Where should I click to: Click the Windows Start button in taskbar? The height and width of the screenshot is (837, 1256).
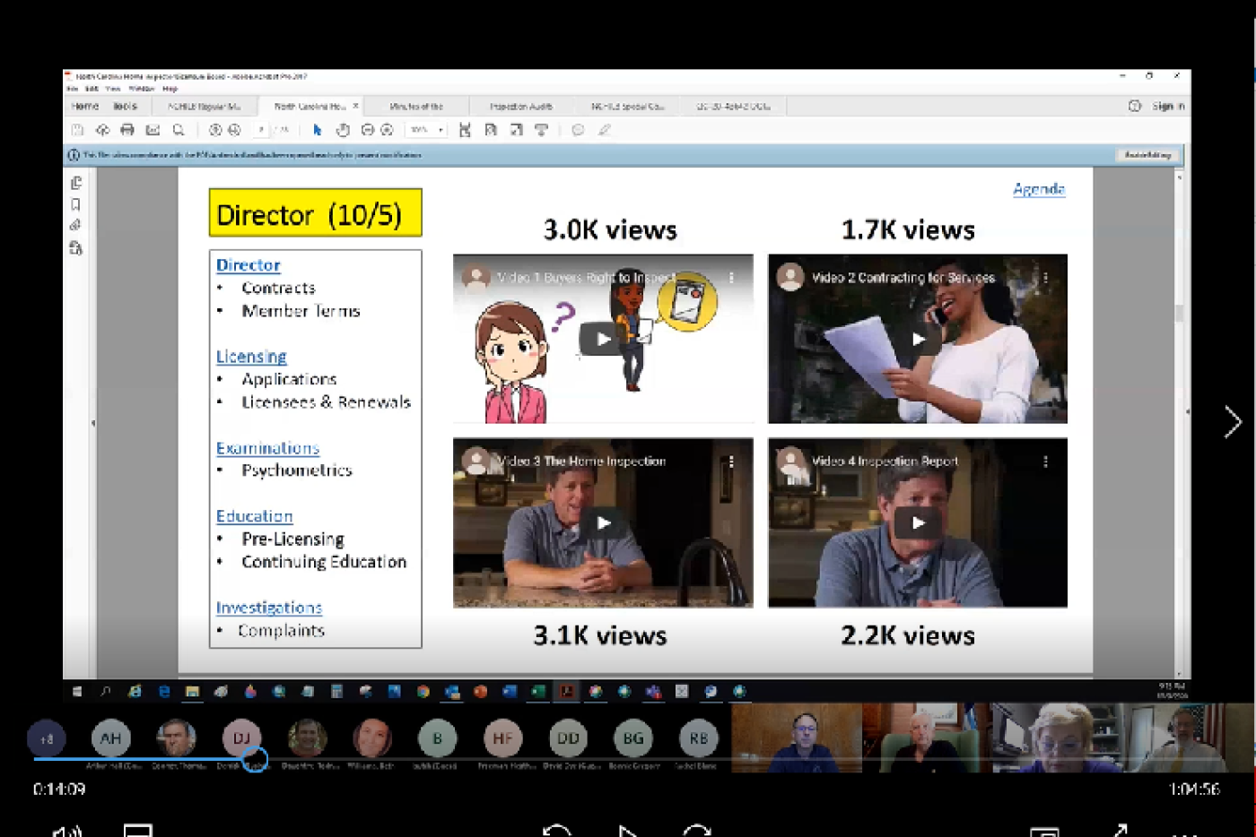pyautogui.click(x=77, y=692)
